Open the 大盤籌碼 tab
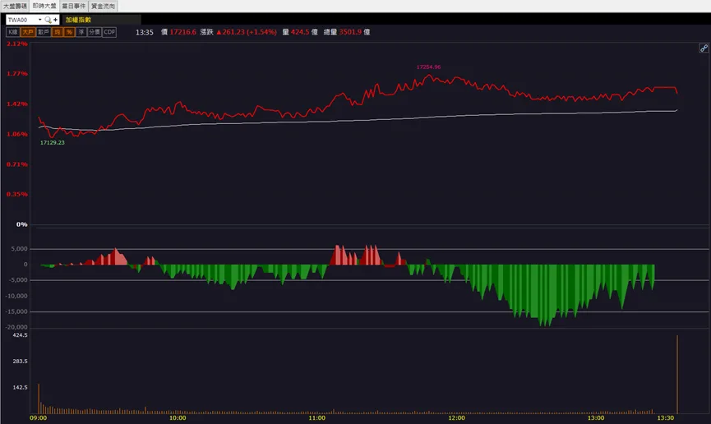The image size is (711, 424). pos(15,6)
